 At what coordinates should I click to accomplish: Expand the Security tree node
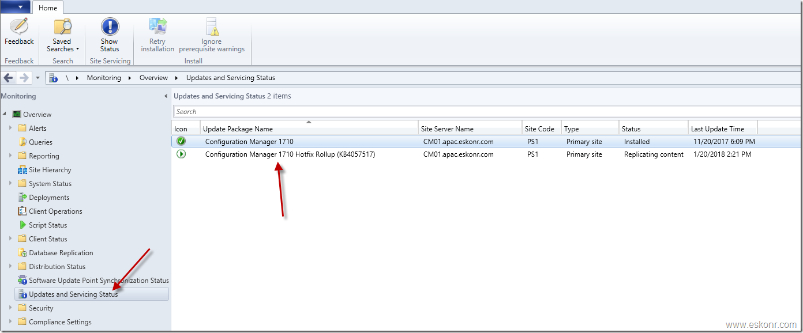coord(10,308)
